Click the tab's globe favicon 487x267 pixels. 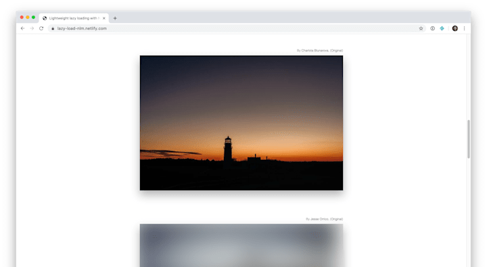45,18
